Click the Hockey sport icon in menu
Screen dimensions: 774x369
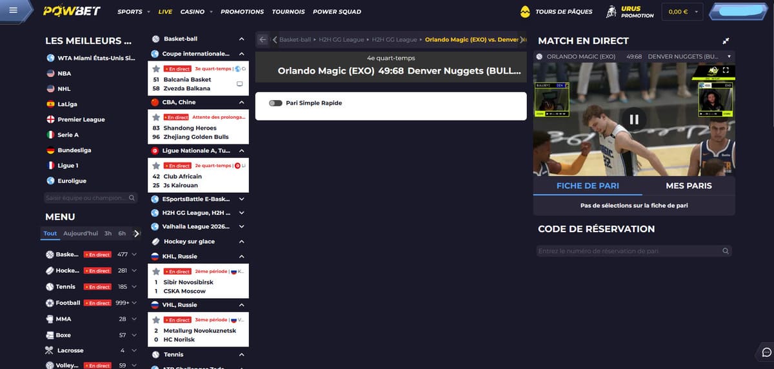click(x=50, y=270)
